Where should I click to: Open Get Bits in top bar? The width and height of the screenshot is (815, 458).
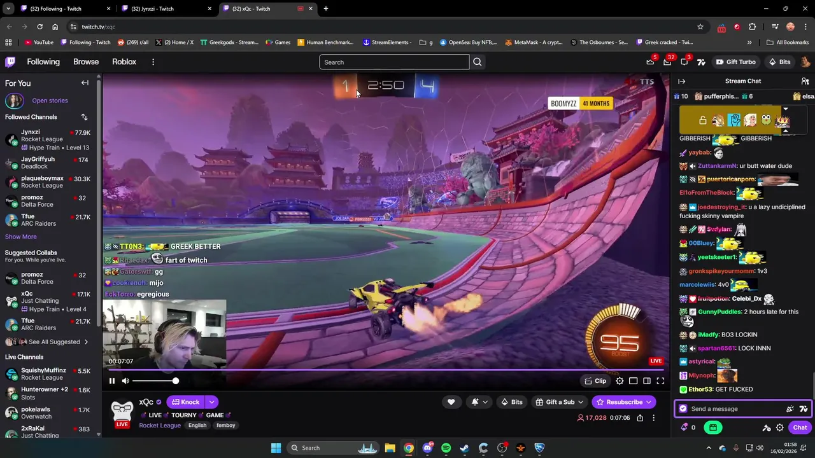click(779, 62)
